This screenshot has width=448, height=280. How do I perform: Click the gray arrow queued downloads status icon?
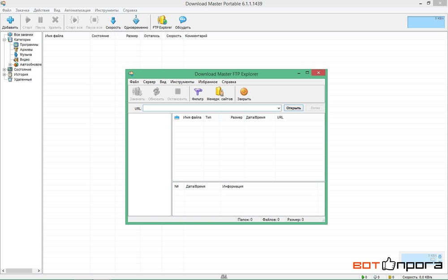(x=375, y=277)
